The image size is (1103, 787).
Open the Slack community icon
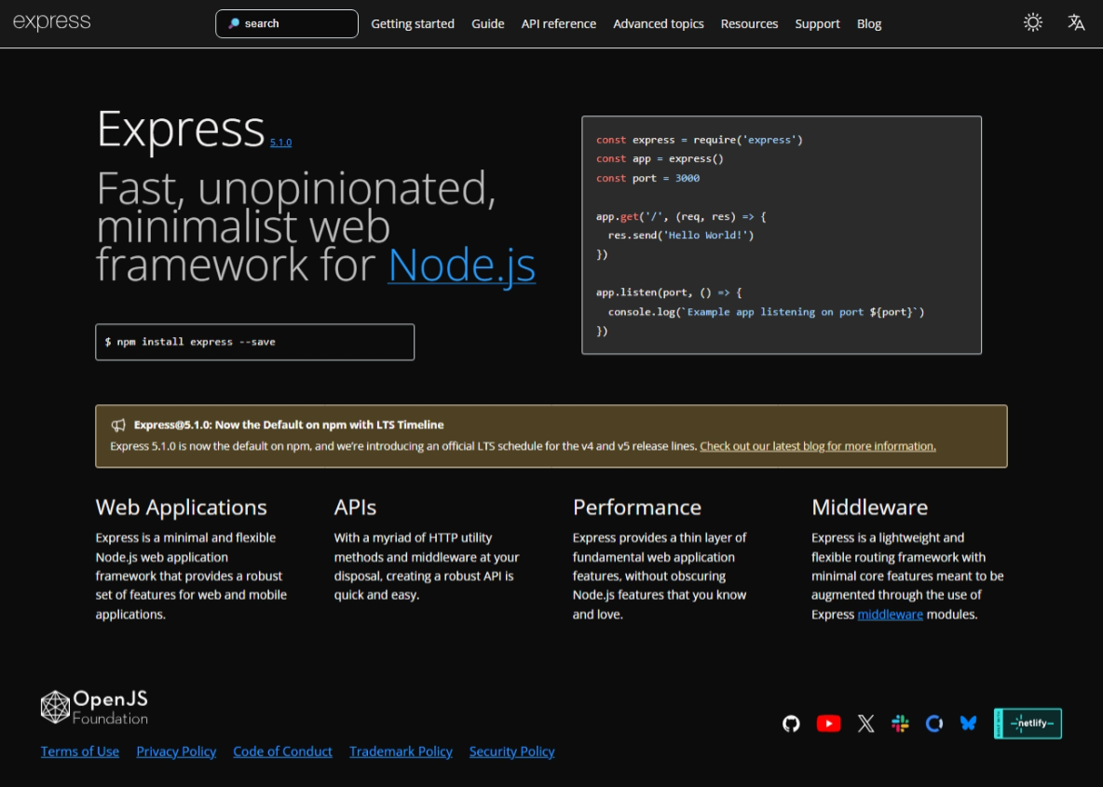[900, 724]
